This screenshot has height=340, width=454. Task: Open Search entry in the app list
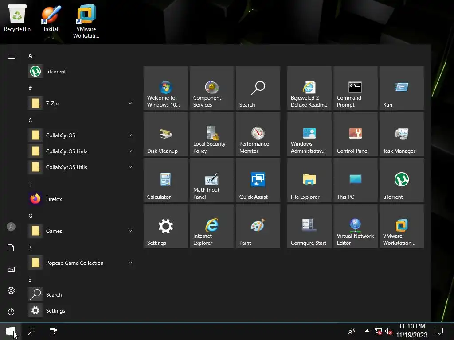(x=81, y=294)
